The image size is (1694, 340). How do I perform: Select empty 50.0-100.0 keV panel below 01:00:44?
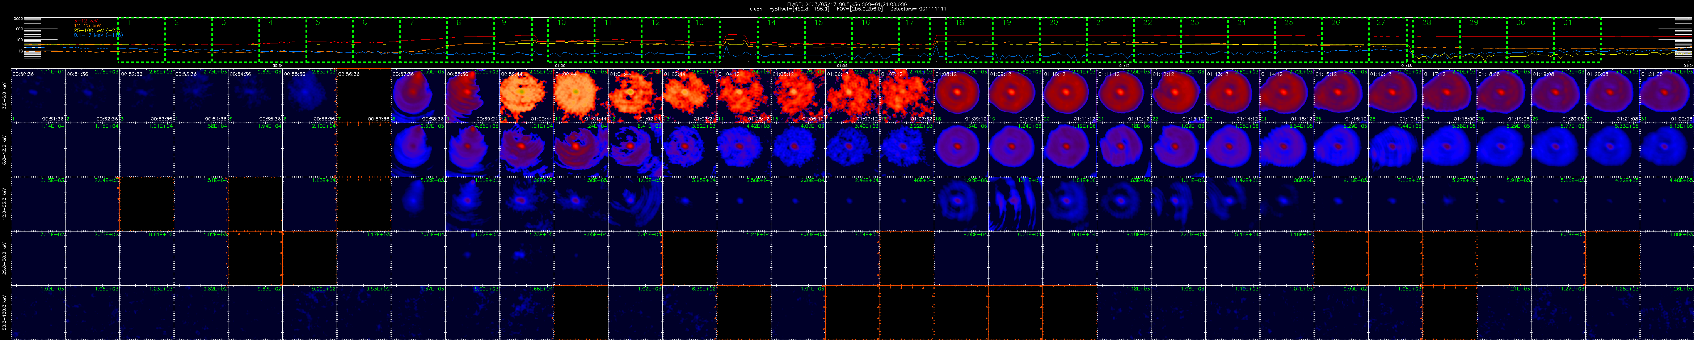(x=581, y=312)
